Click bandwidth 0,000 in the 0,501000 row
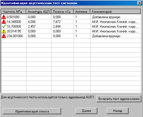This screenshot has width=143, height=117. (57, 17)
